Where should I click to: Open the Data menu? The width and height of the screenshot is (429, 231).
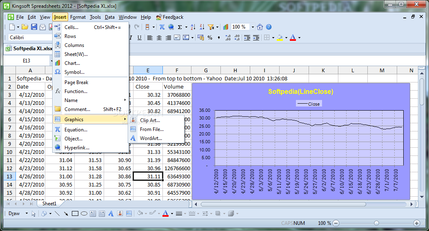pyautogui.click(x=110, y=17)
